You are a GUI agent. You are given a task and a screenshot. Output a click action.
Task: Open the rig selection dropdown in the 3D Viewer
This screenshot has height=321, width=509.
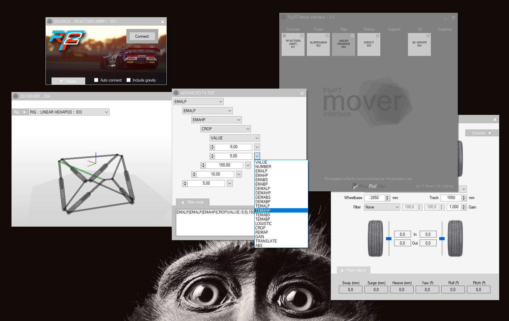[106, 112]
